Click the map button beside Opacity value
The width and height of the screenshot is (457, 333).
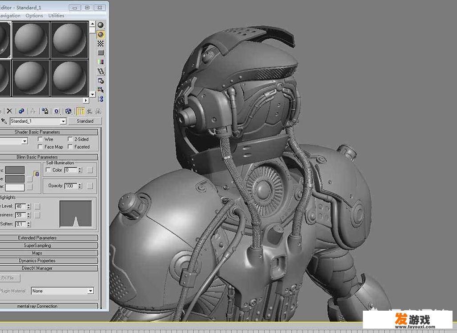click(90, 186)
